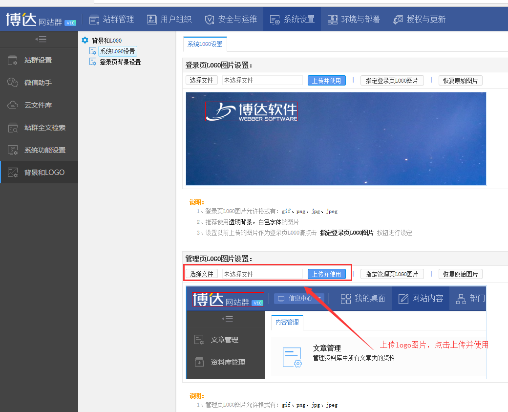Click the gear icon beside the 背景和LOGO tree root

point(85,40)
